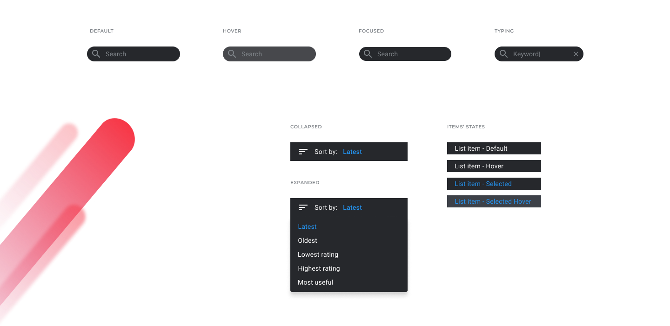Click the FOCUSED state label
The image size is (670, 326).
point(371,31)
